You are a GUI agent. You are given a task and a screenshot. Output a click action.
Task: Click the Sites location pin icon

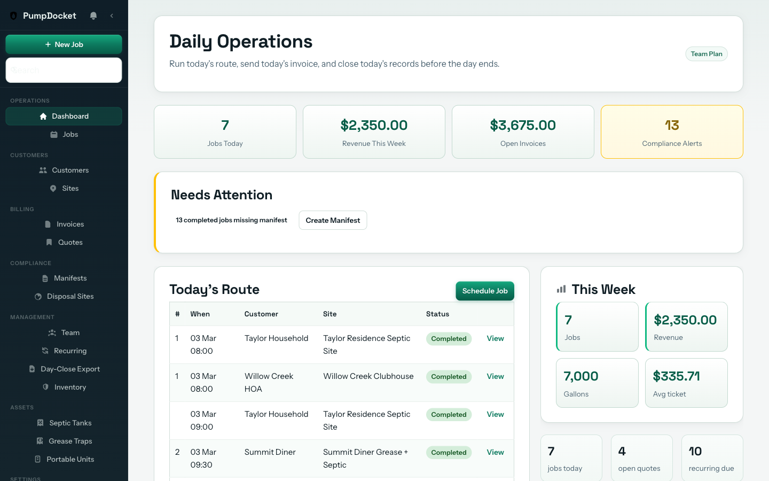point(52,188)
